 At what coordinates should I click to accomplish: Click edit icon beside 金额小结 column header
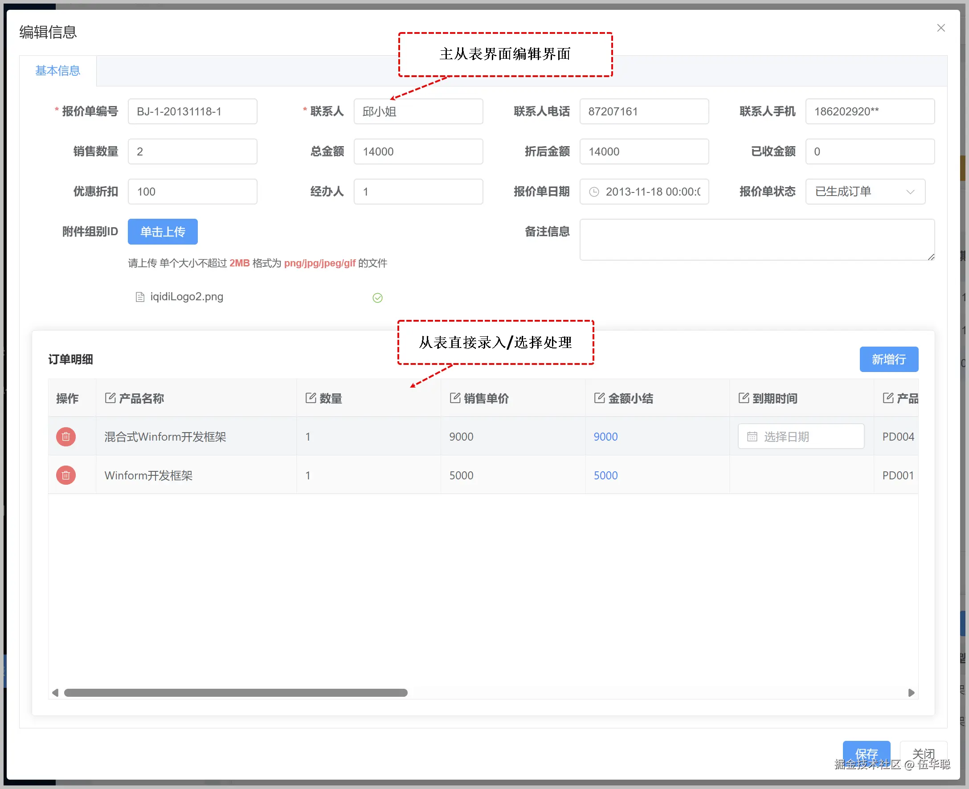click(x=599, y=398)
